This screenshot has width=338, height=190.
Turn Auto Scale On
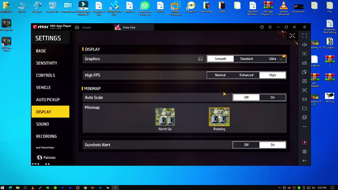pos(273,97)
